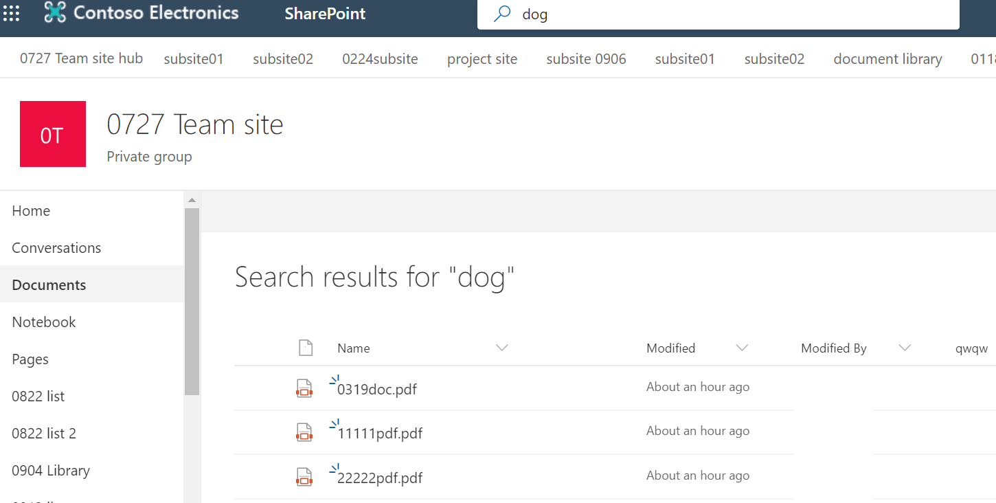996x503 pixels.
Task: Open the app launcher waffle icon
Action: pyautogui.click(x=12, y=12)
